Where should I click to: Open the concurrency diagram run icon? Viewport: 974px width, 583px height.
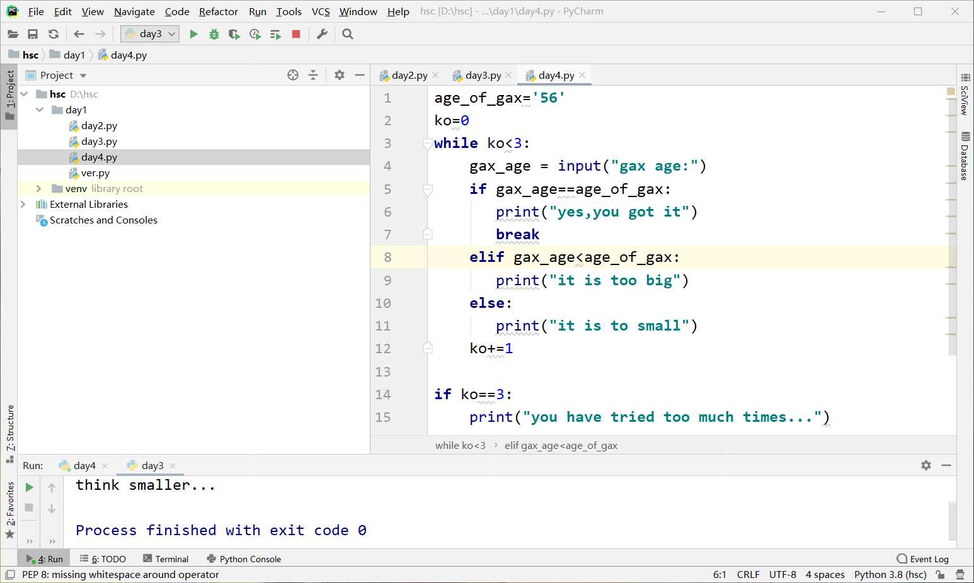pos(275,34)
